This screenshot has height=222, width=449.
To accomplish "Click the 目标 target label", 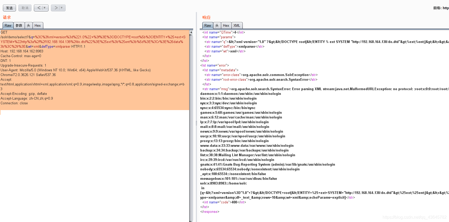I will click(437, 8).
